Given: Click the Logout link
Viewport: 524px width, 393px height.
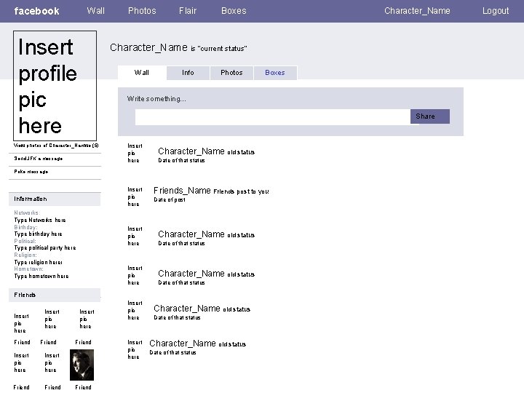Looking at the screenshot, I should pos(496,11).
